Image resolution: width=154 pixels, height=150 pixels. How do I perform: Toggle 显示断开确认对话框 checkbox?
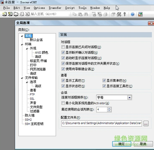(x=63, y=52)
